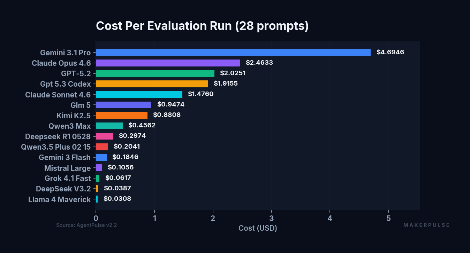Click the $0.2041 value label

(x=127, y=147)
